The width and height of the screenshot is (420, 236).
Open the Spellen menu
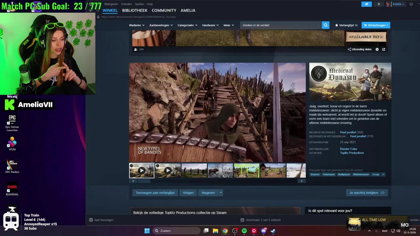pyautogui.click(x=139, y=4)
